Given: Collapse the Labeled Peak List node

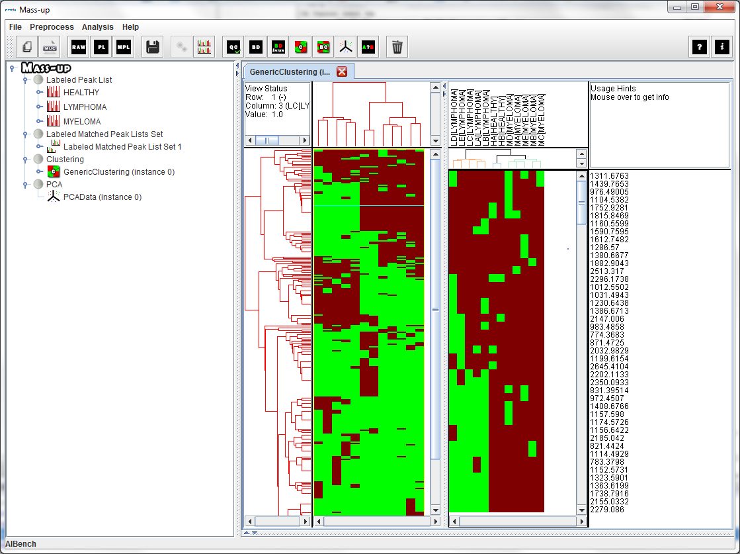Looking at the screenshot, I should (25, 79).
